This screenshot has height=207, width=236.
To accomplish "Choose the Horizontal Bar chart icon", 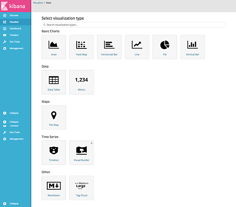I will (x=109, y=44).
